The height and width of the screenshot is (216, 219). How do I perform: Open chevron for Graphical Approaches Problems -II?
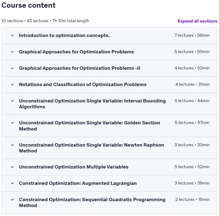pos(12,68)
